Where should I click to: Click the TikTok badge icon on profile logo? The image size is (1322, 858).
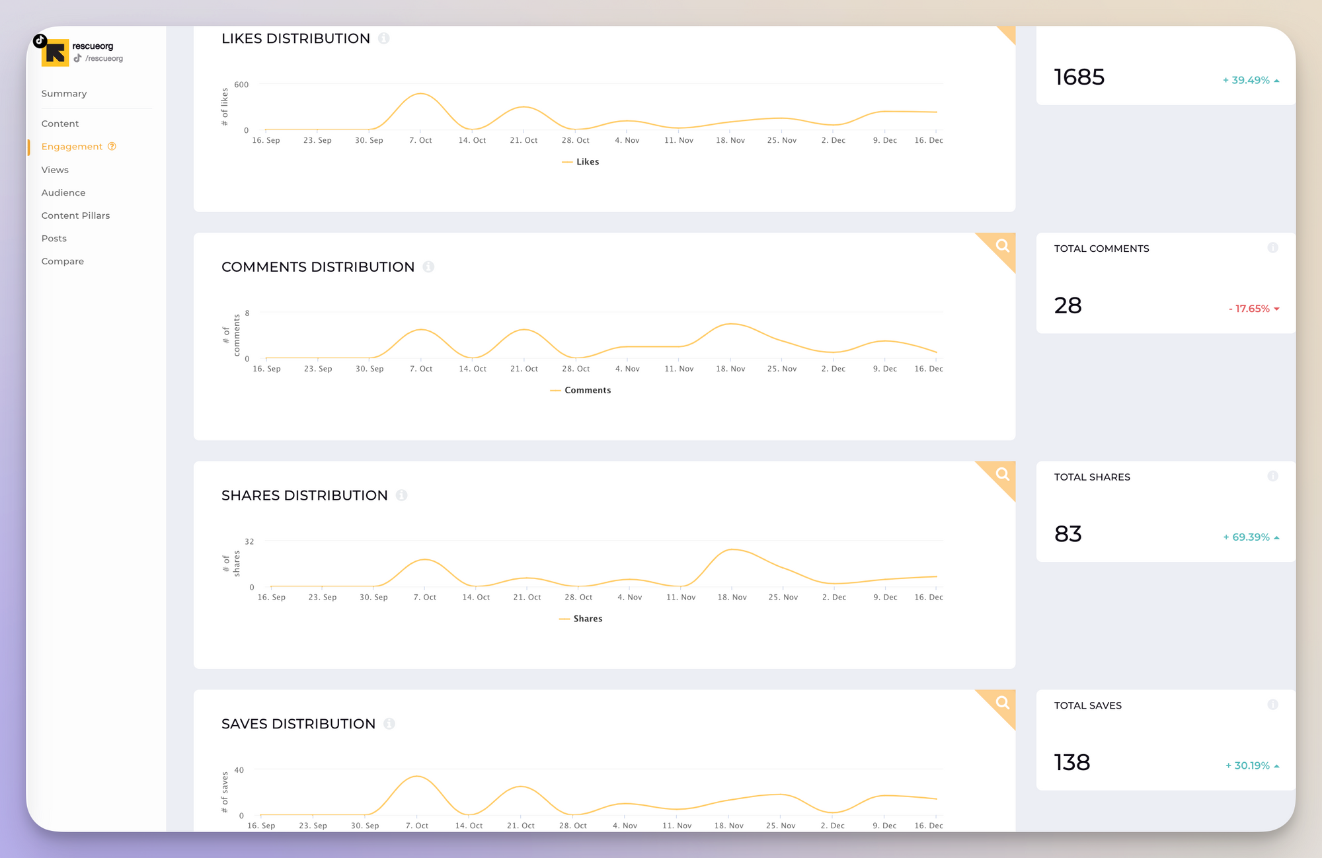40,40
